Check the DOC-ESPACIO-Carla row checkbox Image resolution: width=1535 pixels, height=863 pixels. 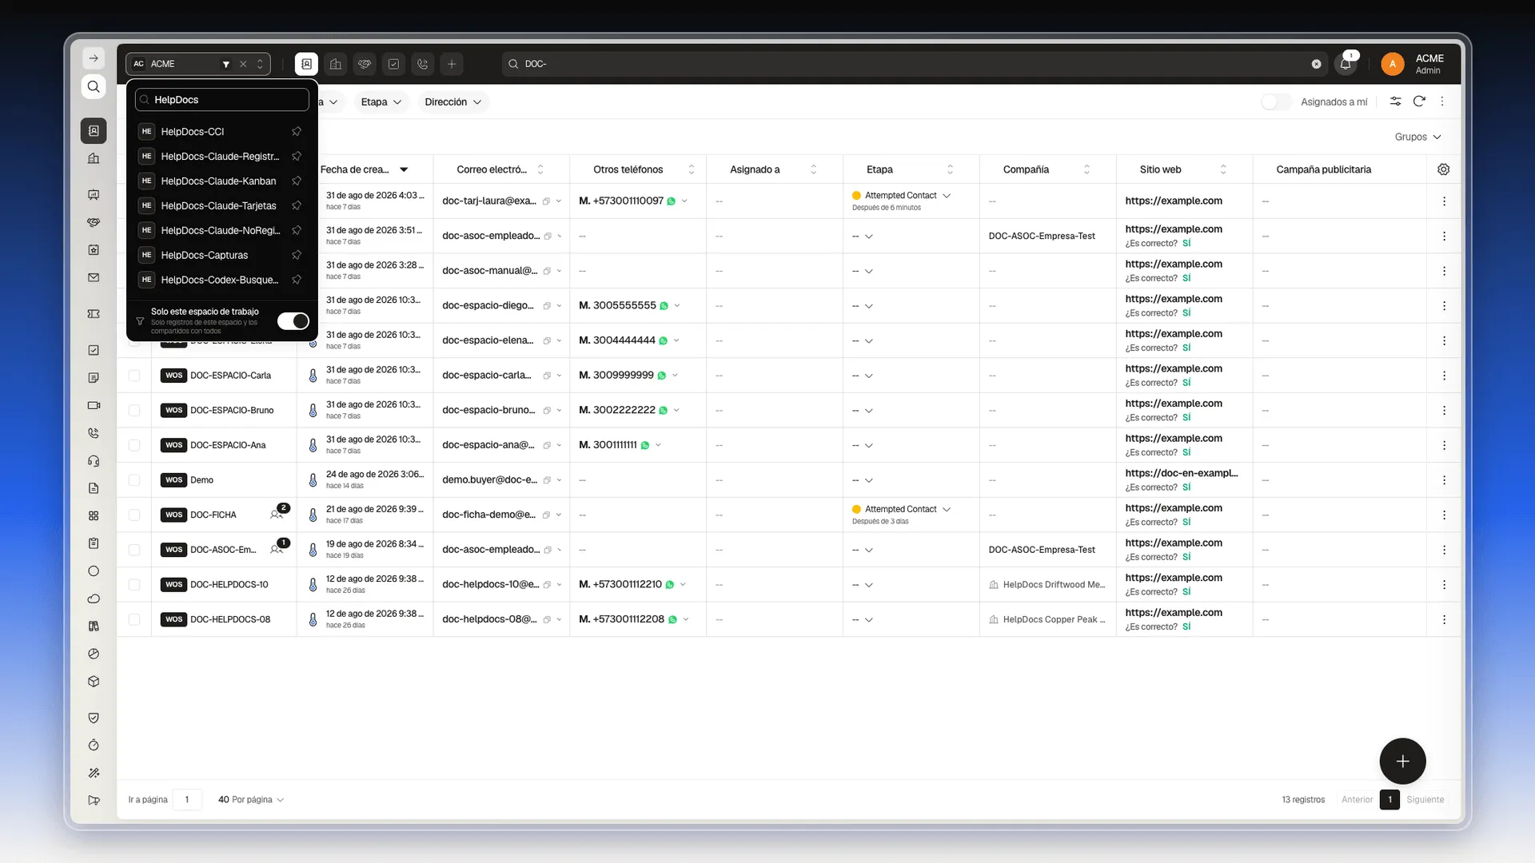(134, 376)
